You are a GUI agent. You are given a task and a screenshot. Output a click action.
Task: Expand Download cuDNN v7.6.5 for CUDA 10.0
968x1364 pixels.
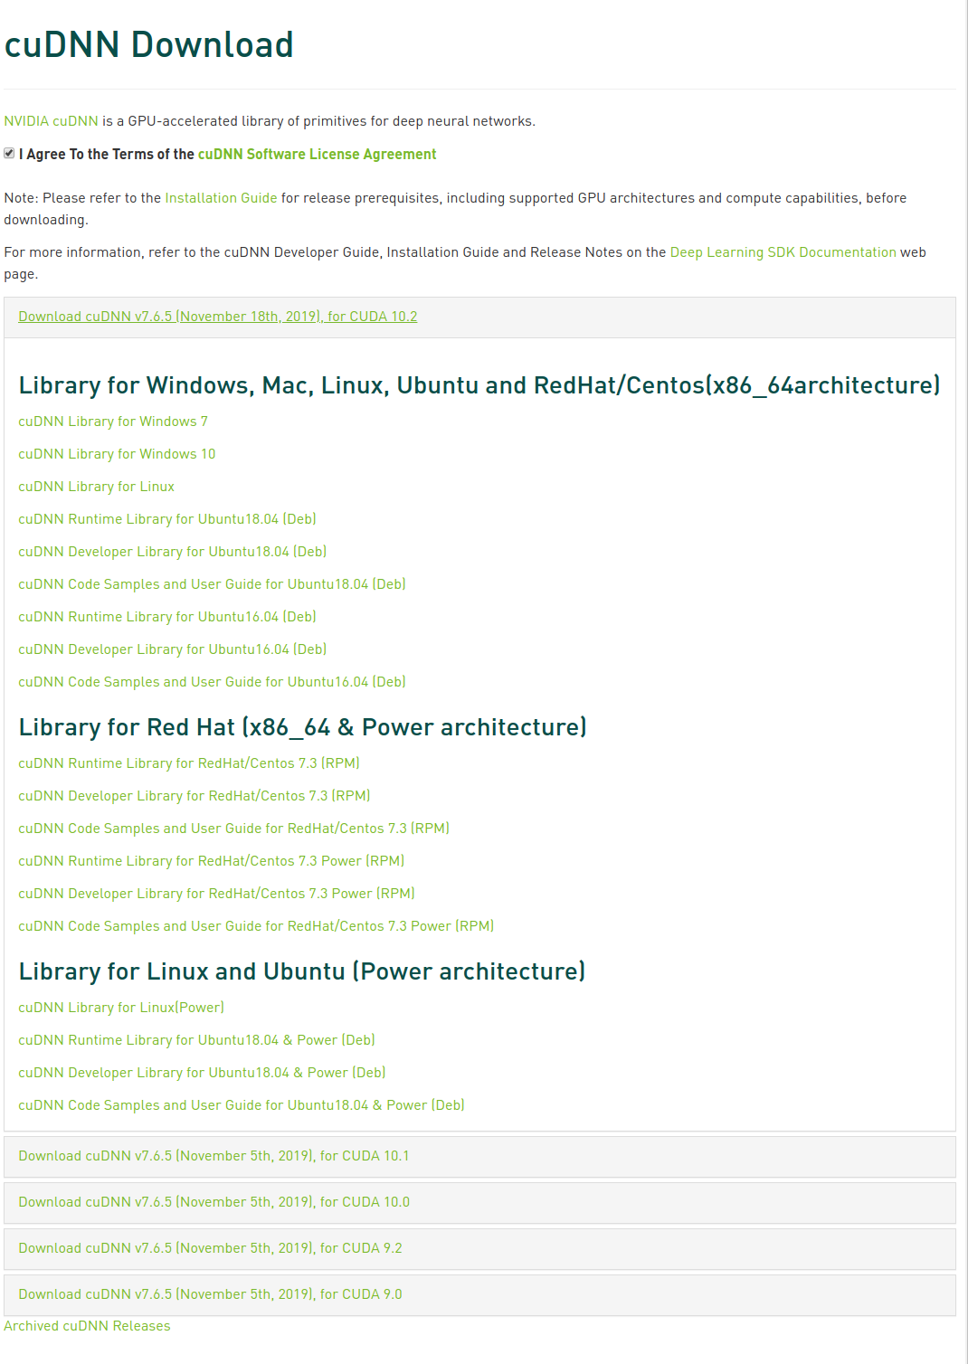tap(214, 1202)
